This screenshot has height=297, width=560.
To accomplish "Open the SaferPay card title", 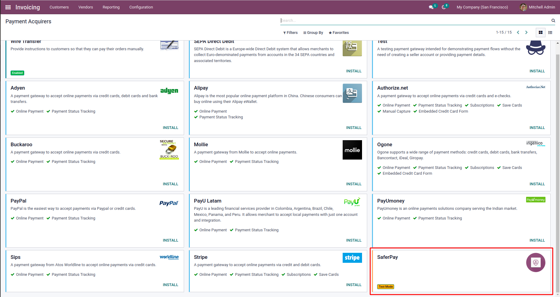I will click(x=387, y=257).
